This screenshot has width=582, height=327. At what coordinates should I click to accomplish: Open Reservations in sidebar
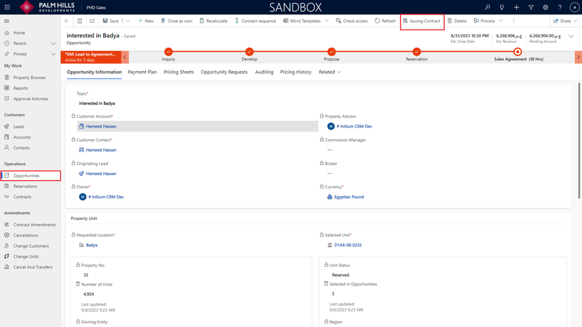(x=25, y=187)
